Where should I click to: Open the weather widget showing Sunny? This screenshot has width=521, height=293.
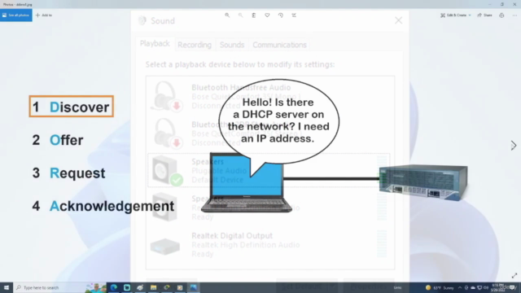coord(440,287)
